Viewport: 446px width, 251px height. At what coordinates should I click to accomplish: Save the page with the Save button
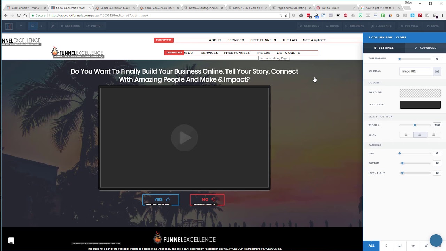coord(432,26)
